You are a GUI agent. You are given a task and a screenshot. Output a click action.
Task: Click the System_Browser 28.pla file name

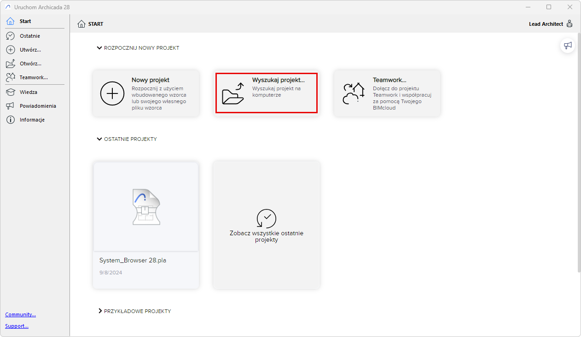point(133,260)
